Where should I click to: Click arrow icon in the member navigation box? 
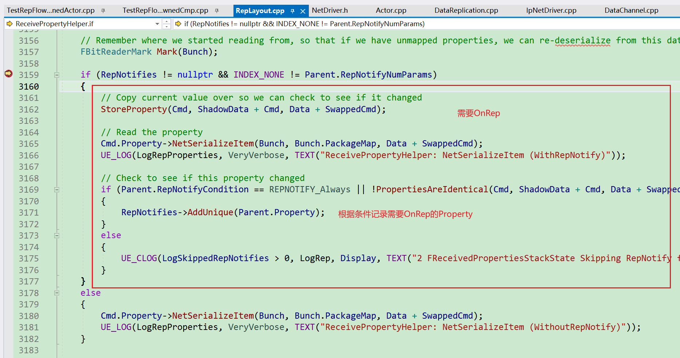tap(178, 24)
